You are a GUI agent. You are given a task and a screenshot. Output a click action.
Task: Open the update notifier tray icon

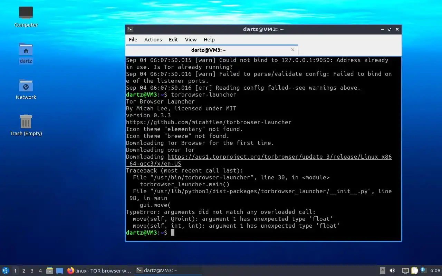coord(423,270)
